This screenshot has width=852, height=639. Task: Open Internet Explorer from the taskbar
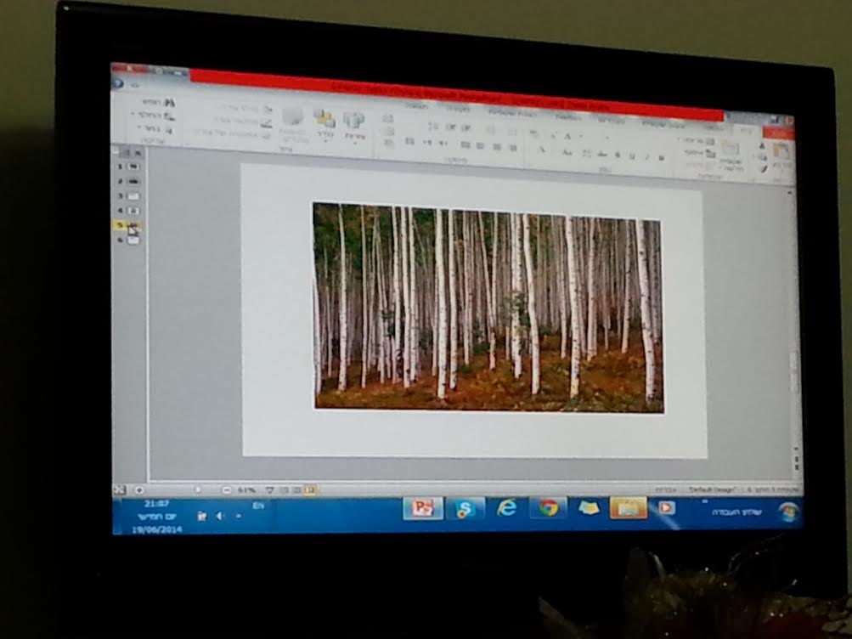coord(507,508)
